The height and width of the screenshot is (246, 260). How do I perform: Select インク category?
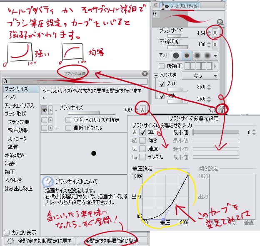coord(10,97)
